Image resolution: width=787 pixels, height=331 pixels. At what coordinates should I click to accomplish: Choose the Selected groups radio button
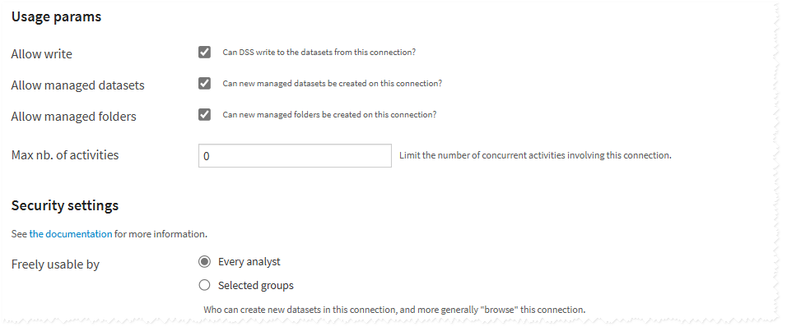[205, 286]
